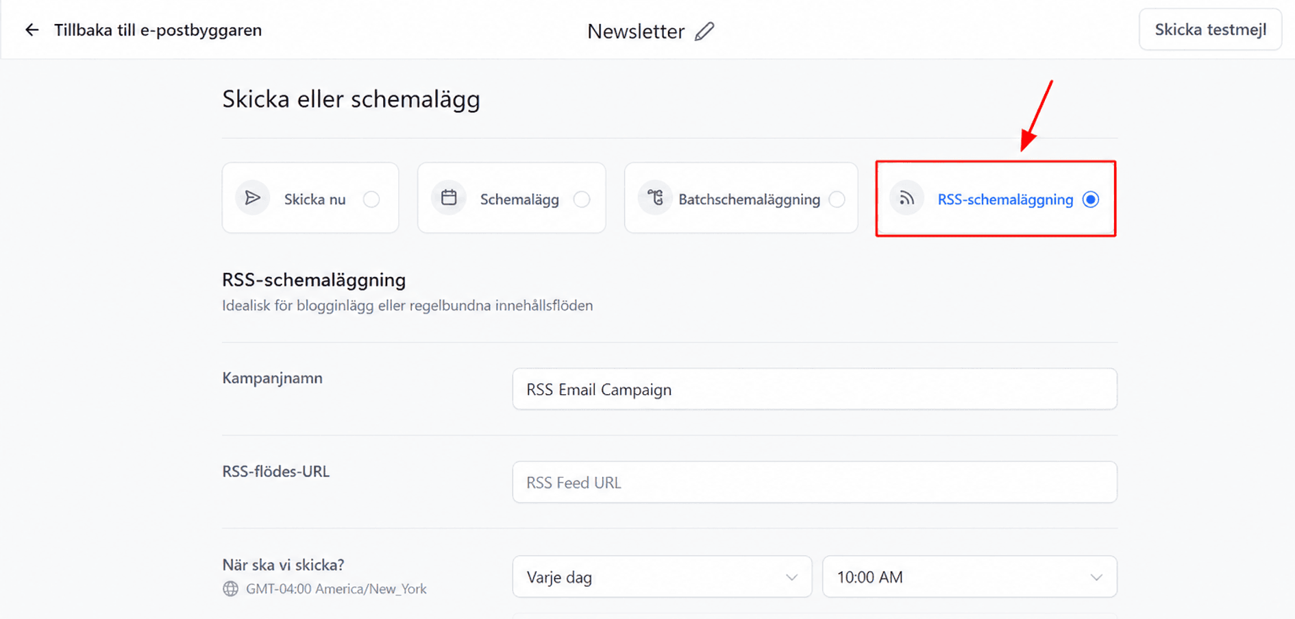Click the back arrow icon
This screenshot has height=619, width=1295.
point(32,30)
